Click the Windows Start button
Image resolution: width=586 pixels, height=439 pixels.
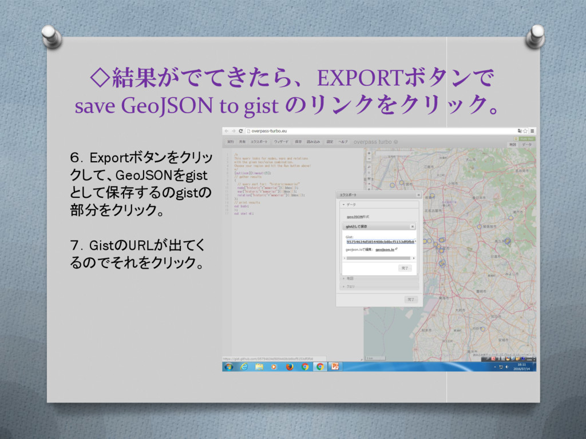pyautogui.click(x=229, y=366)
